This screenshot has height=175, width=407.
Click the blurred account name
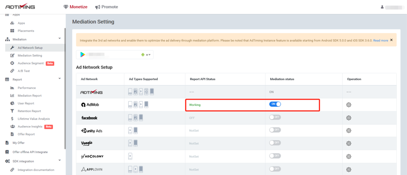pos(394,7)
